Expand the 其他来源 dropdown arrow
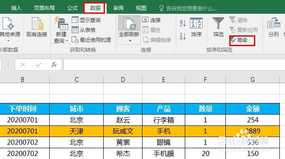The image size is (285, 159). tap(8, 41)
